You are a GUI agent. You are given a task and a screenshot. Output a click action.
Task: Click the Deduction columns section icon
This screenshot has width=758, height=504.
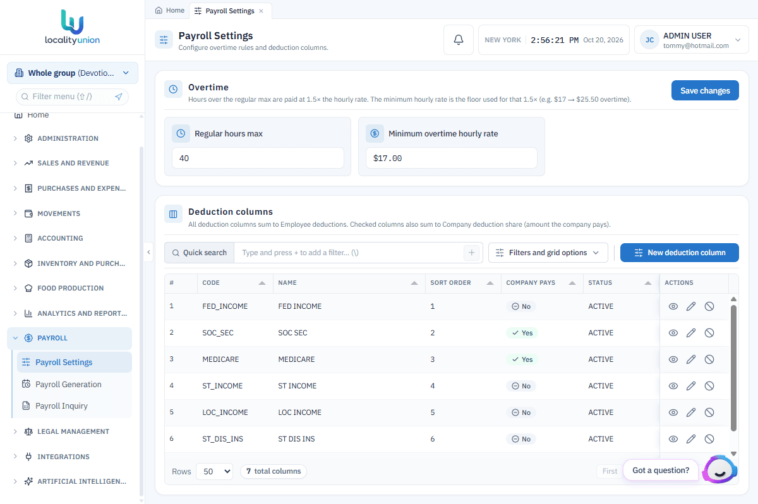pyautogui.click(x=174, y=214)
